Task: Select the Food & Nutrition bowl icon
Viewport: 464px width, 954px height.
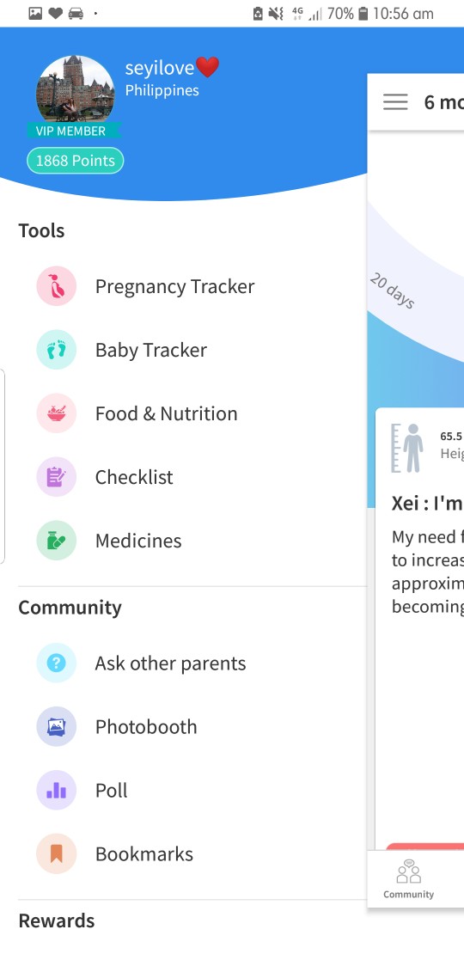Action: pyautogui.click(x=57, y=413)
